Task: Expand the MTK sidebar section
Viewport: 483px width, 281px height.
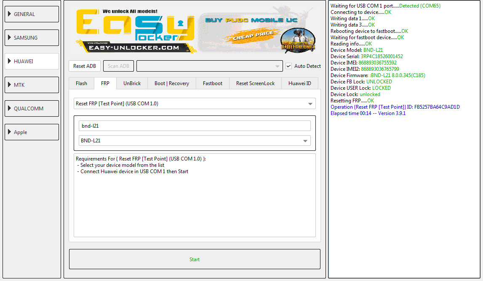Action: coord(32,85)
